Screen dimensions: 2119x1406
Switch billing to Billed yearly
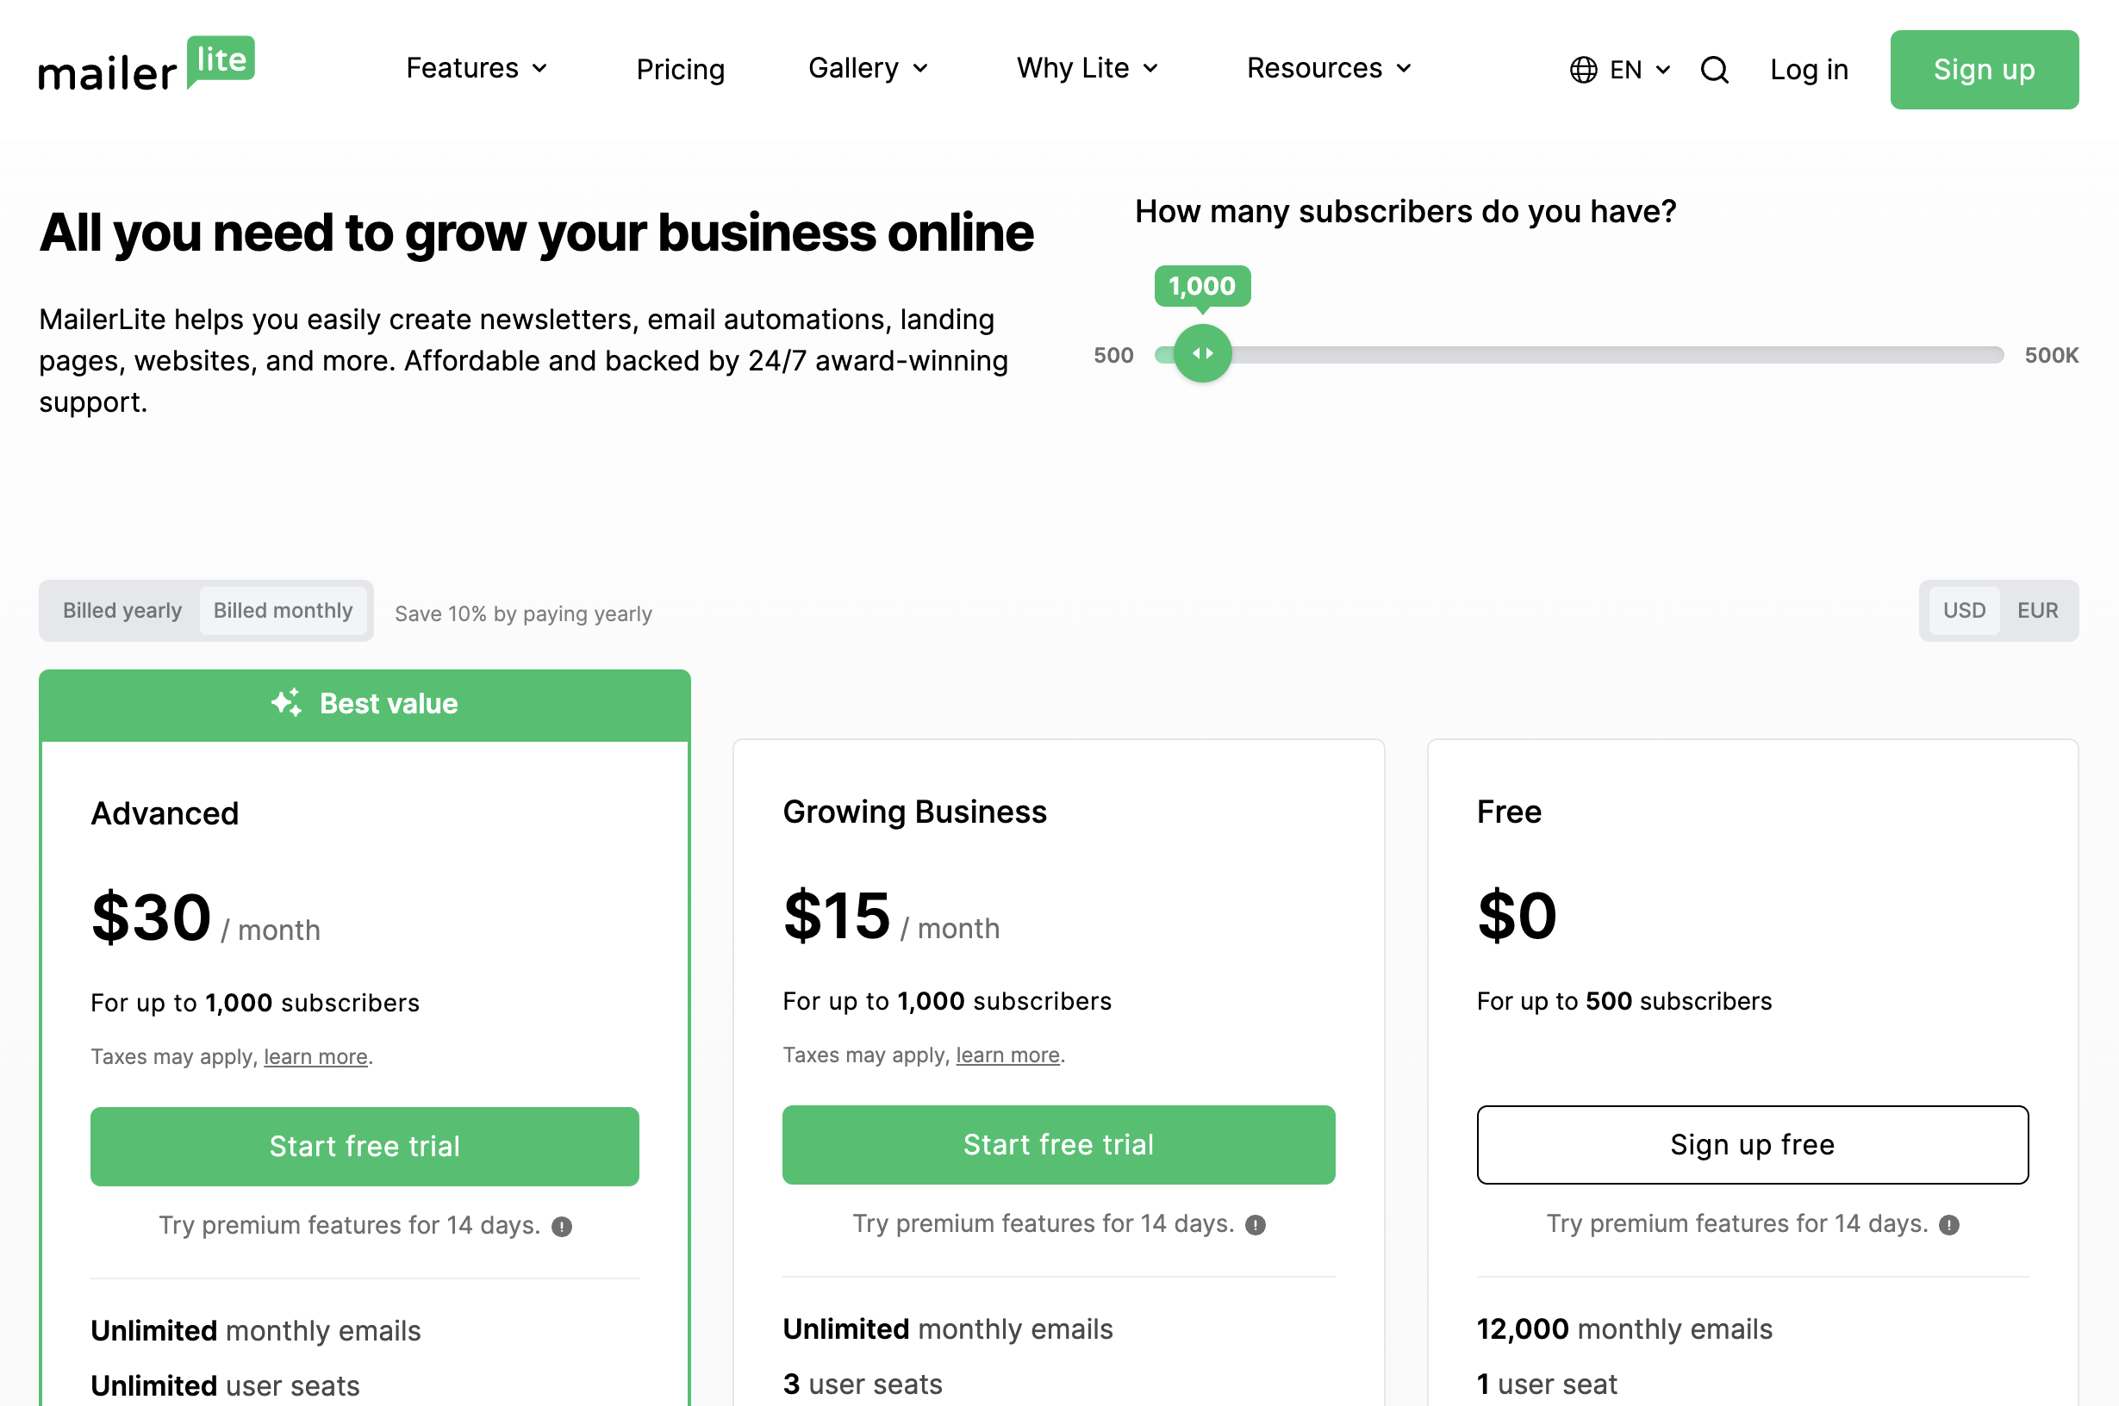122,611
